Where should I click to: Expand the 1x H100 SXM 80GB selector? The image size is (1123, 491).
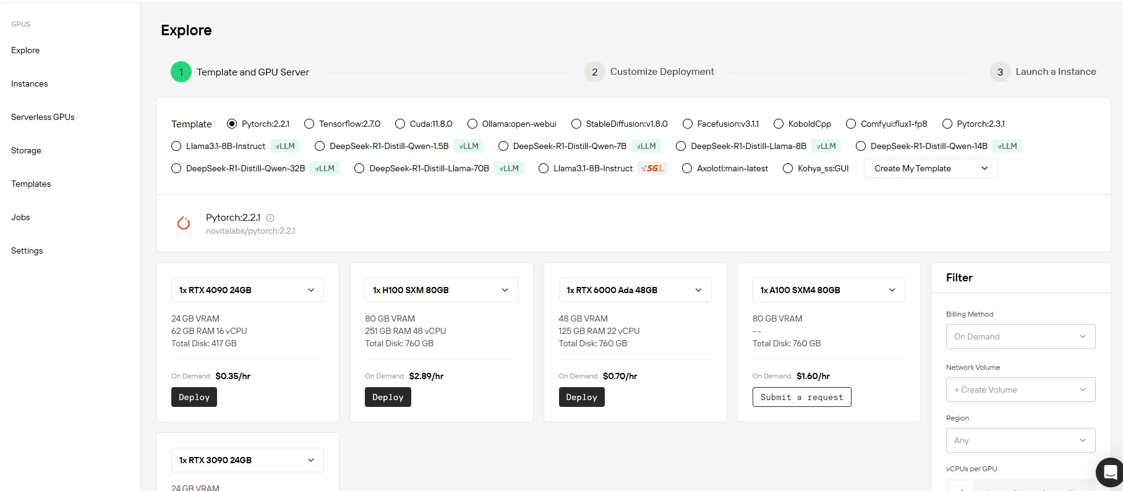pos(441,290)
